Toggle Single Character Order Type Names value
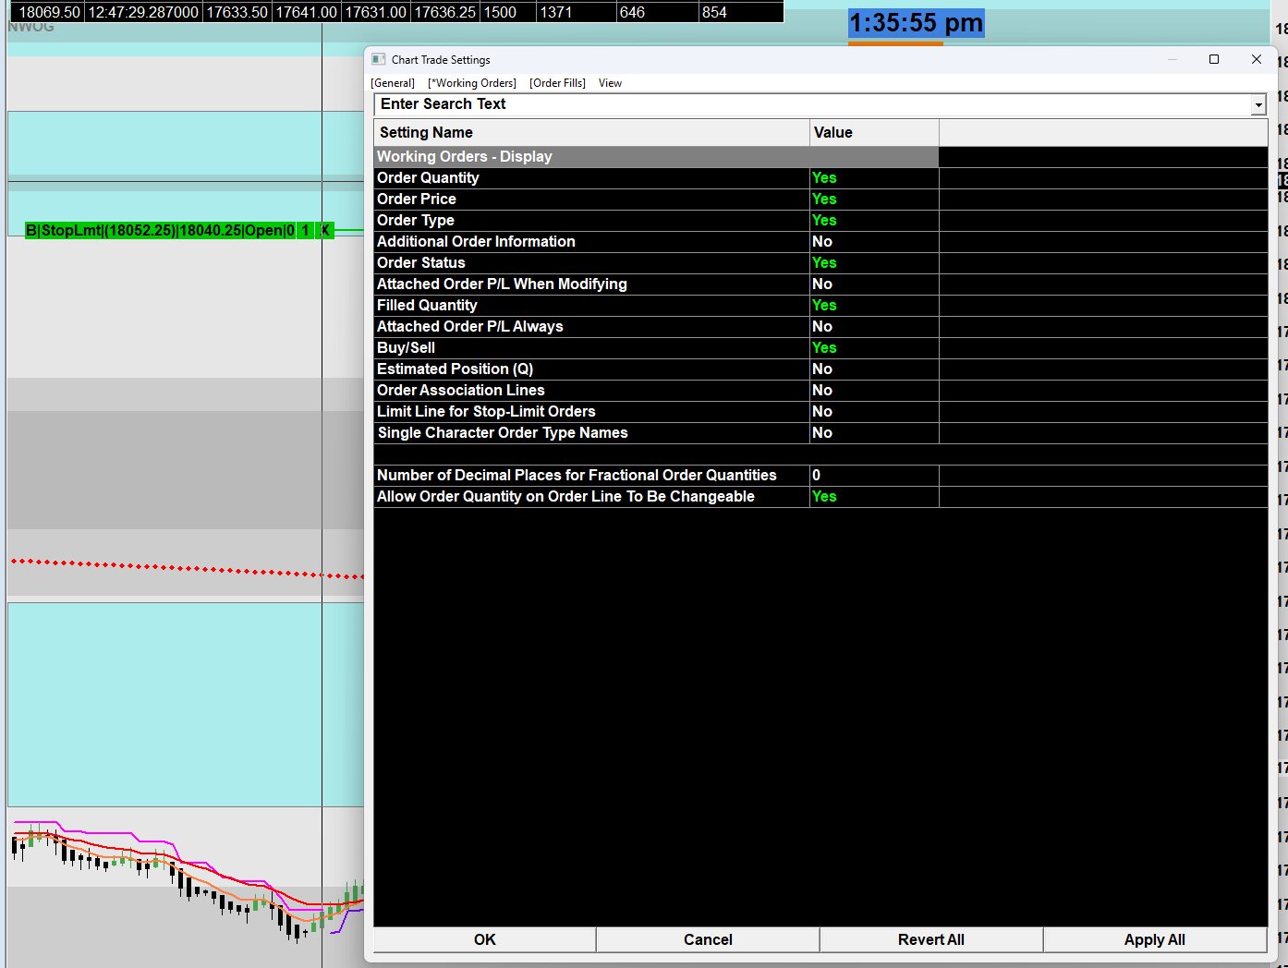 tap(874, 433)
